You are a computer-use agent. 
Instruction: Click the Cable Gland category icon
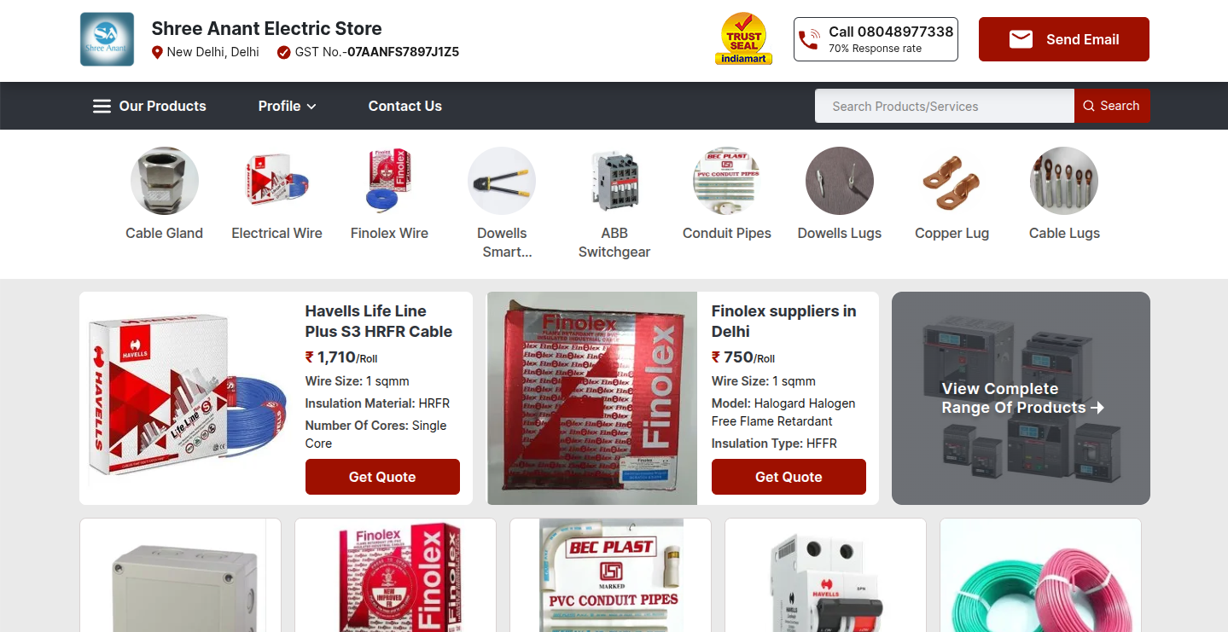(165, 181)
